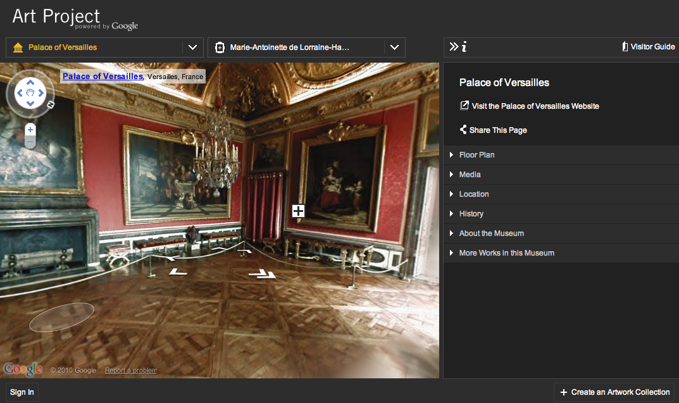Screen dimensions: 679x403
Task: Expand the Media section
Action: click(470, 175)
